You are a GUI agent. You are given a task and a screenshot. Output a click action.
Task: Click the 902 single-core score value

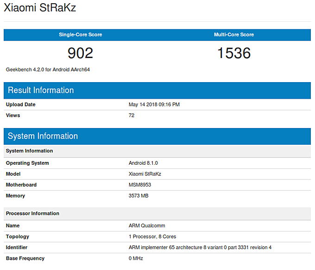tap(80, 53)
